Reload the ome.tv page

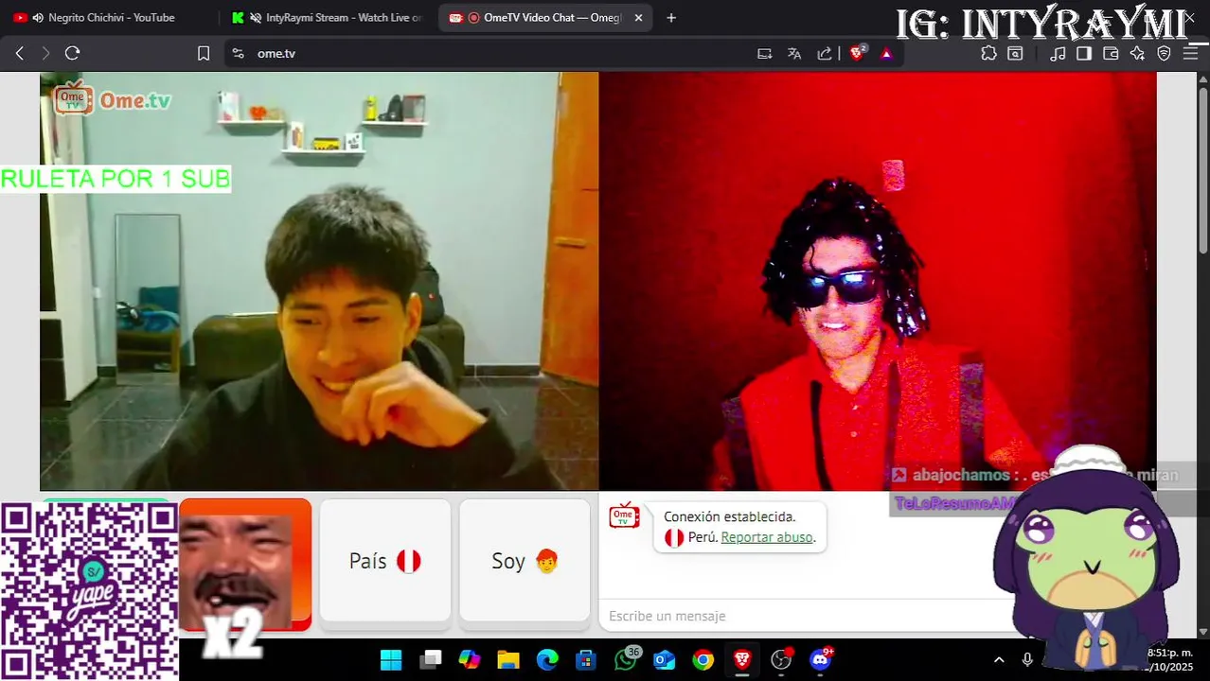point(72,53)
